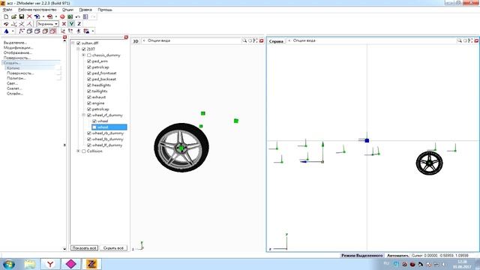This screenshot has width=480, height=270.
Task: Open the Рабочее пространство menu
Action: [x=37, y=10]
